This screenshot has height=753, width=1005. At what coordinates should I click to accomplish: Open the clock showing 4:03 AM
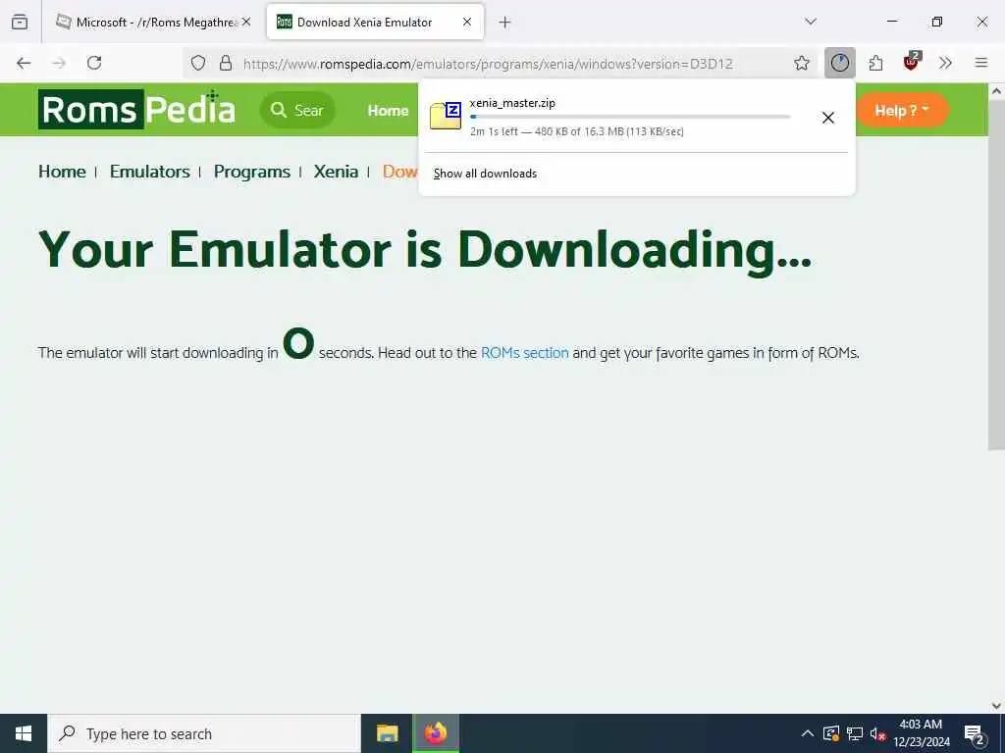(x=921, y=733)
